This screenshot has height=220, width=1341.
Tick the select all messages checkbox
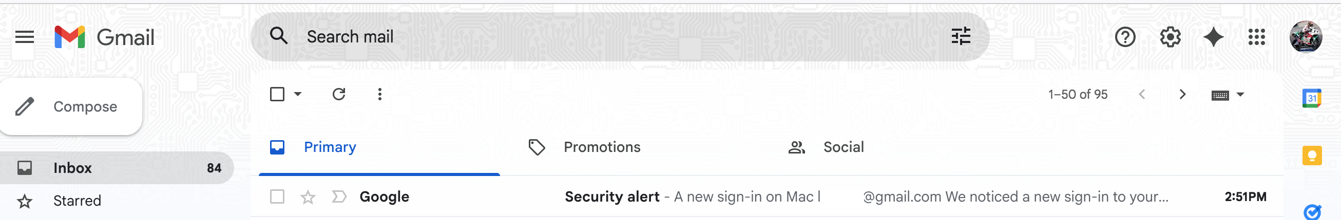pos(277,94)
